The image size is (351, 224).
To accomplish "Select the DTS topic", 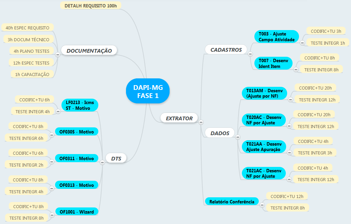I will (x=116, y=158).
